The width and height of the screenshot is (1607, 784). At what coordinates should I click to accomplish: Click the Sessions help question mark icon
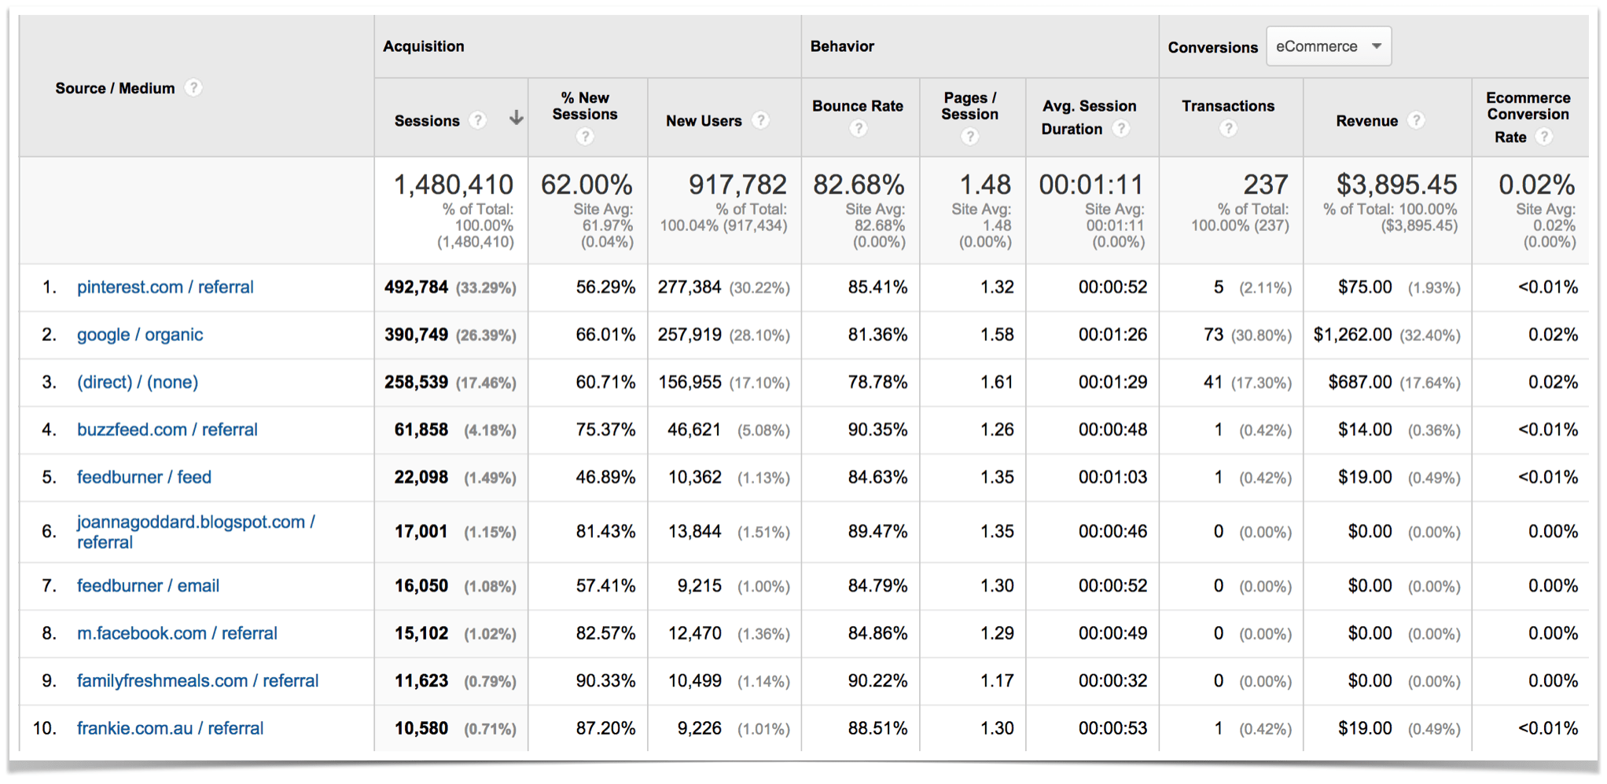[478, 121]
